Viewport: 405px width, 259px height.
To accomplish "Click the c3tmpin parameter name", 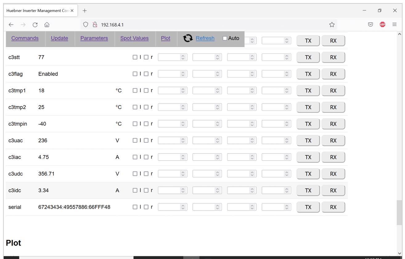I will (18, 124).
